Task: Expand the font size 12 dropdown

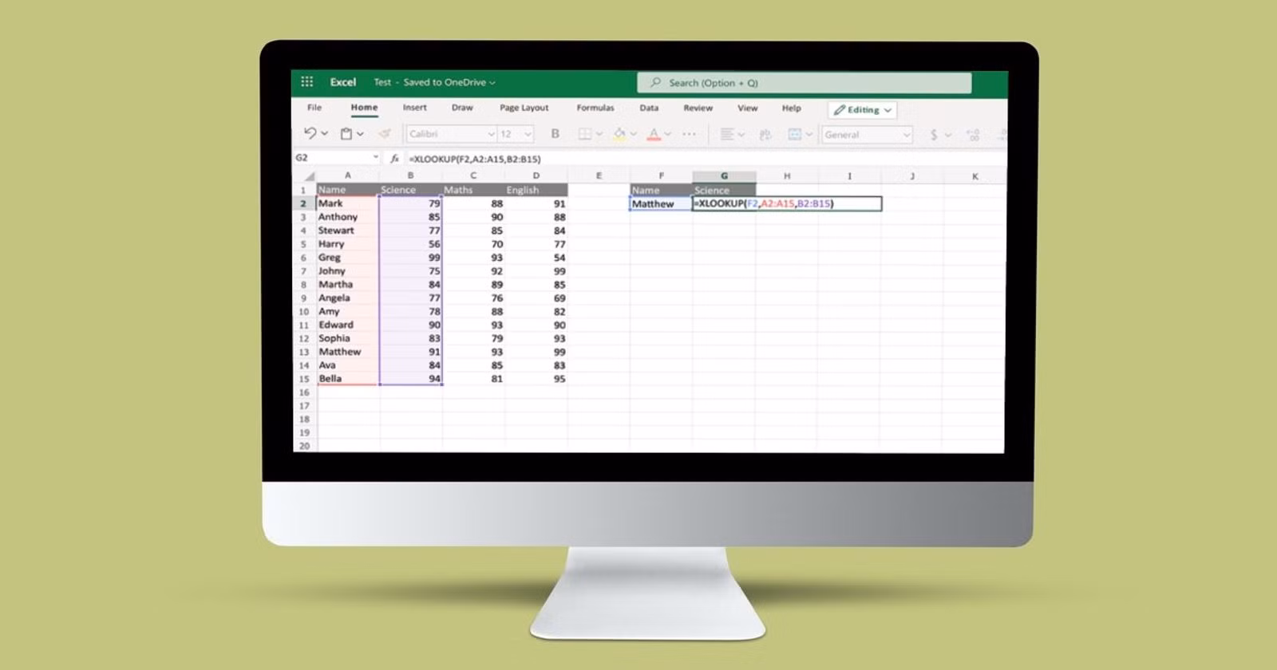Action: coord(528,134)
